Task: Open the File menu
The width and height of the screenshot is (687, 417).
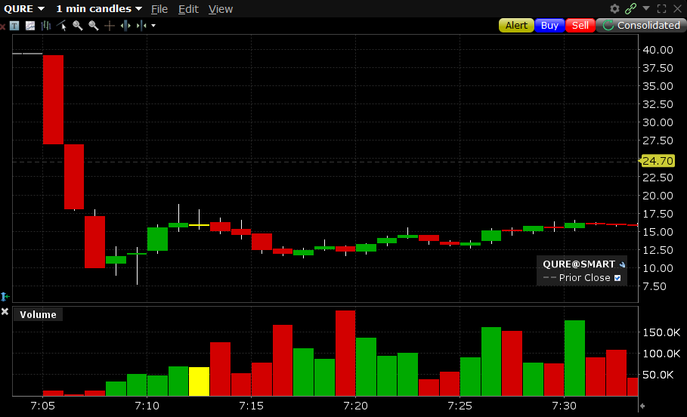Action: [x=159, y=9]
